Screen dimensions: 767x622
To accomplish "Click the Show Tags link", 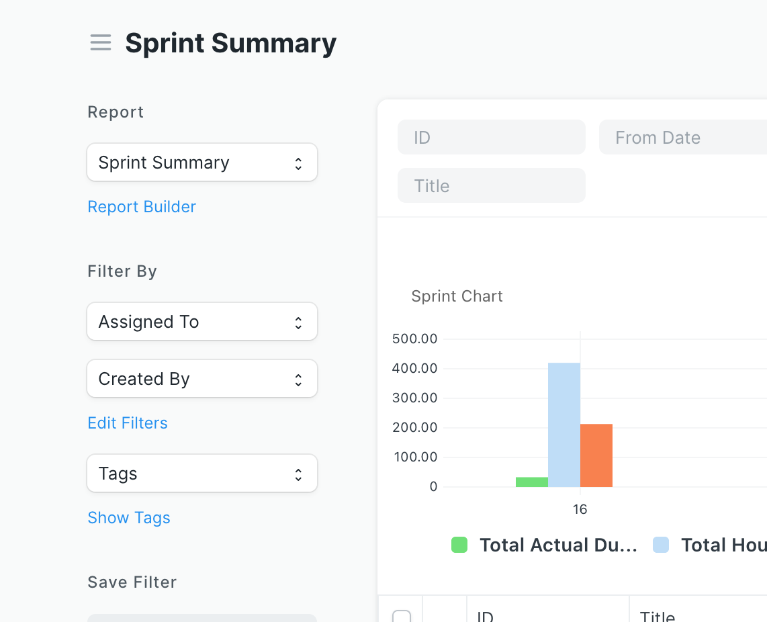I will 129,517.
